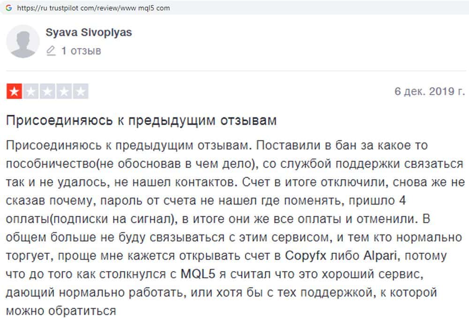Click the first red rating star
Image resolution: width=469 pixels, height=318 pixels.
tap(15, 91)
